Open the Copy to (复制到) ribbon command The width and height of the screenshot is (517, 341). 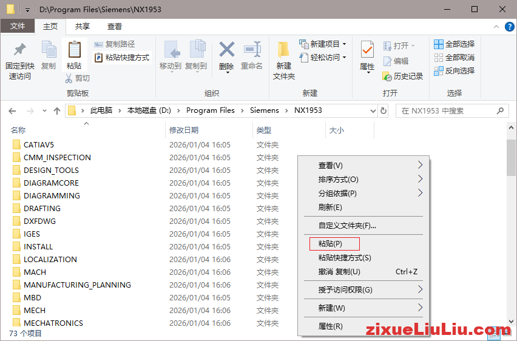[x=196, y=55]
